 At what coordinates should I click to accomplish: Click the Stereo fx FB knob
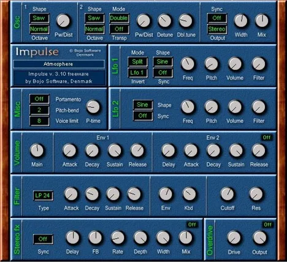pyautogui.click(x=95, y=238)
